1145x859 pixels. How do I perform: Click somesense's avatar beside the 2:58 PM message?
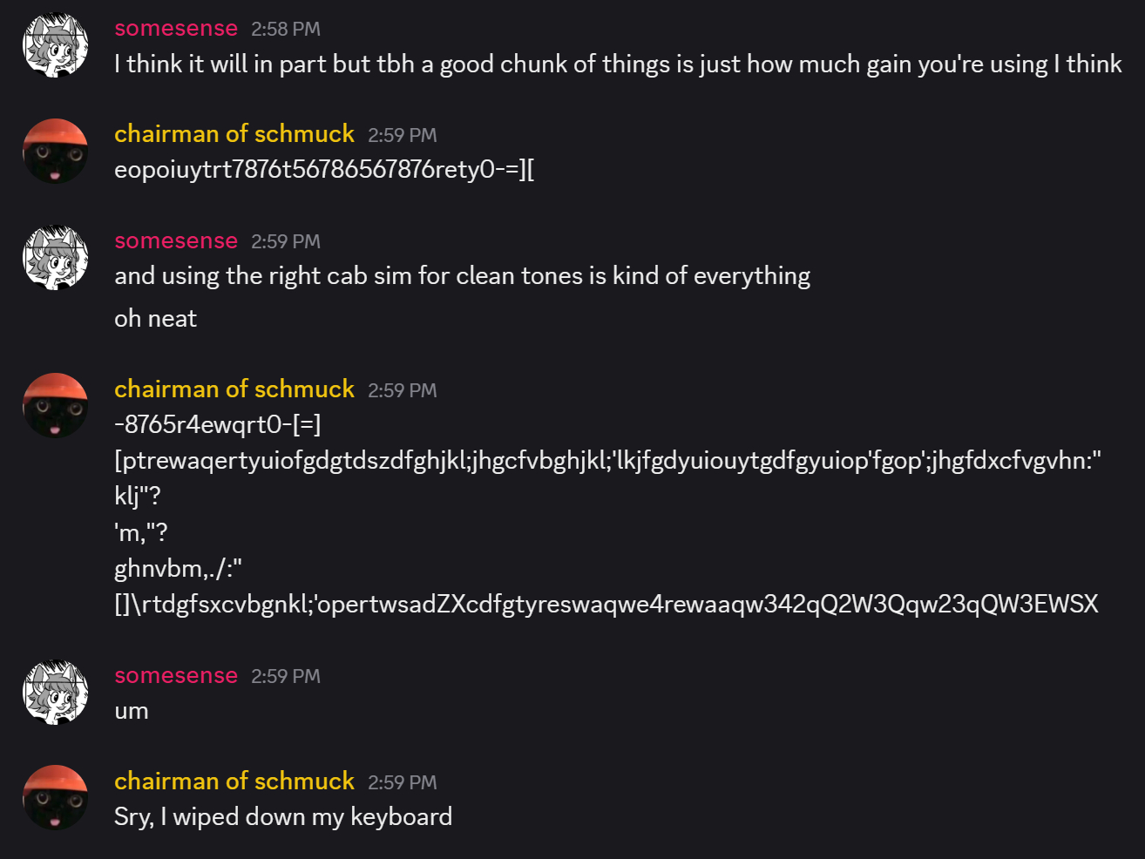click(x=56, y=45)
